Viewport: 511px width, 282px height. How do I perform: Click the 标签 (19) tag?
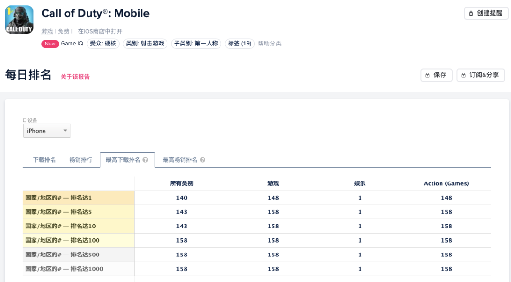(x=239, y=44)
